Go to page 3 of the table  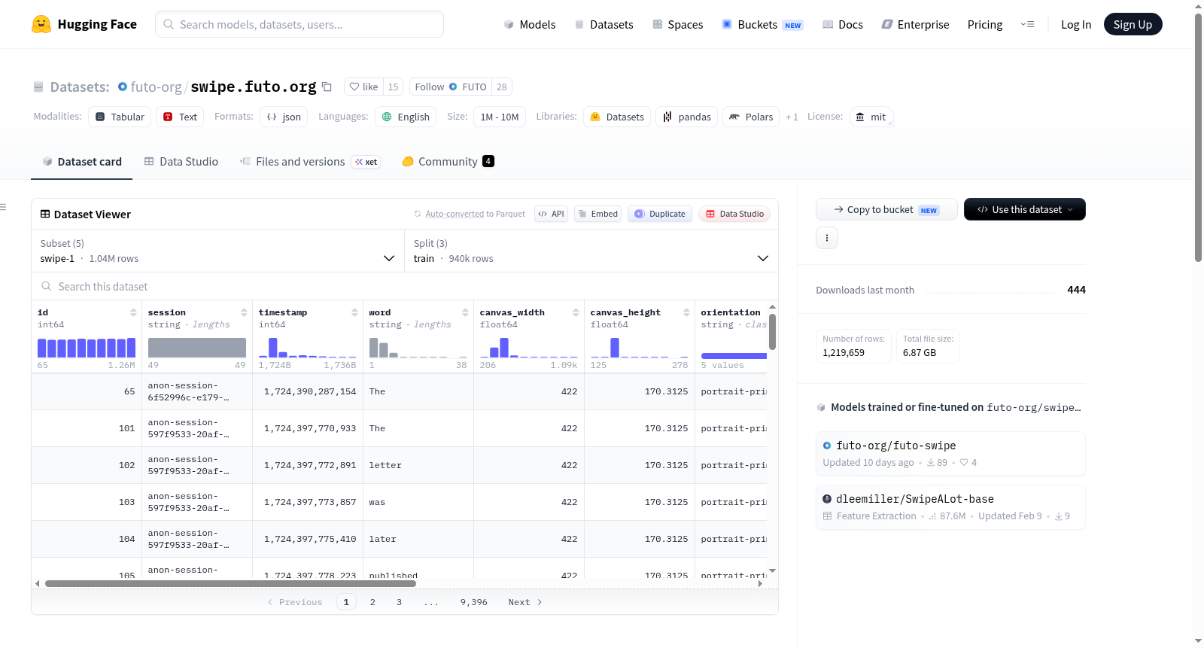pos(399,602)
